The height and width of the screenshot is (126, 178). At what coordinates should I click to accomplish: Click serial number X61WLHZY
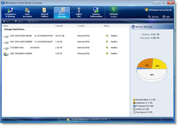(35, 48)
